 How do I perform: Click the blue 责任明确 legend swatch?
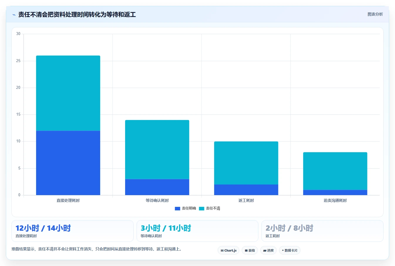click(177, 209)
